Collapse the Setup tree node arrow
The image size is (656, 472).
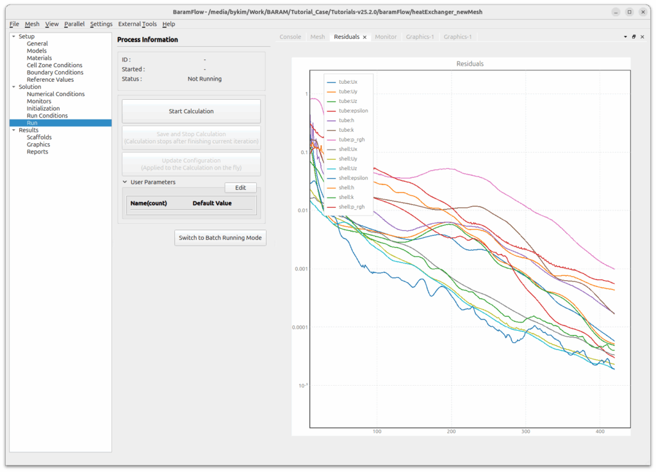tap(14, 36)
